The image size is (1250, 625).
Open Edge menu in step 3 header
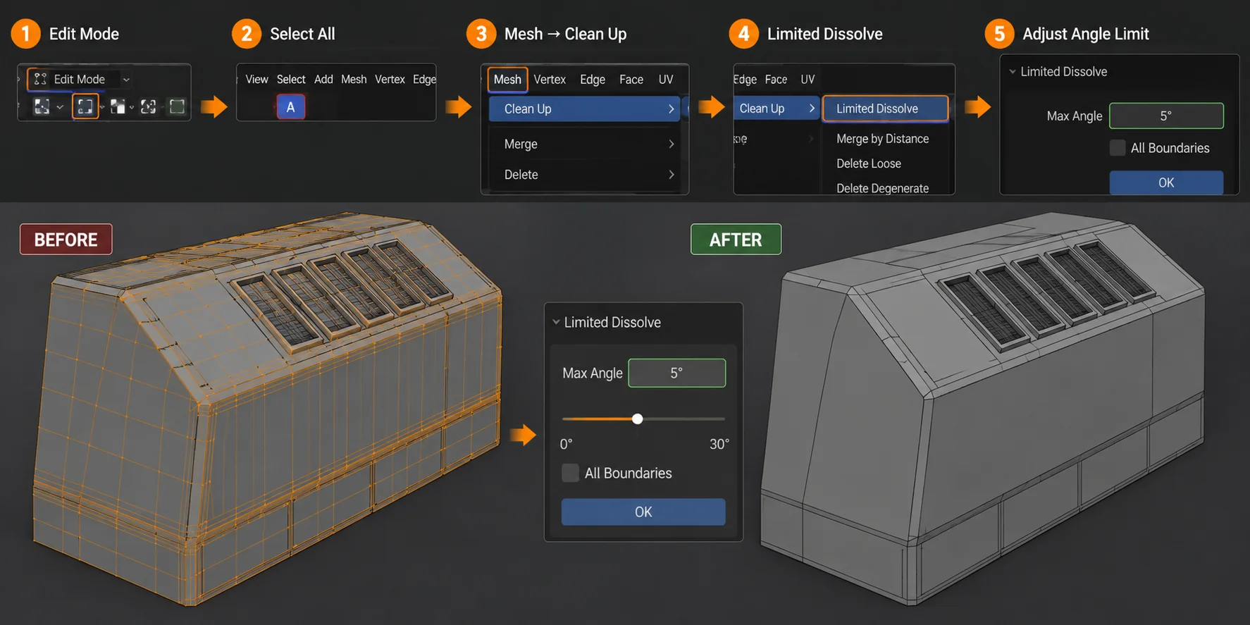(593, 80)
